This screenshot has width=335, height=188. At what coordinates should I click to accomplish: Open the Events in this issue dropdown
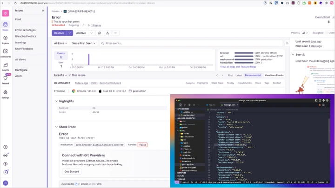[60, 75]
